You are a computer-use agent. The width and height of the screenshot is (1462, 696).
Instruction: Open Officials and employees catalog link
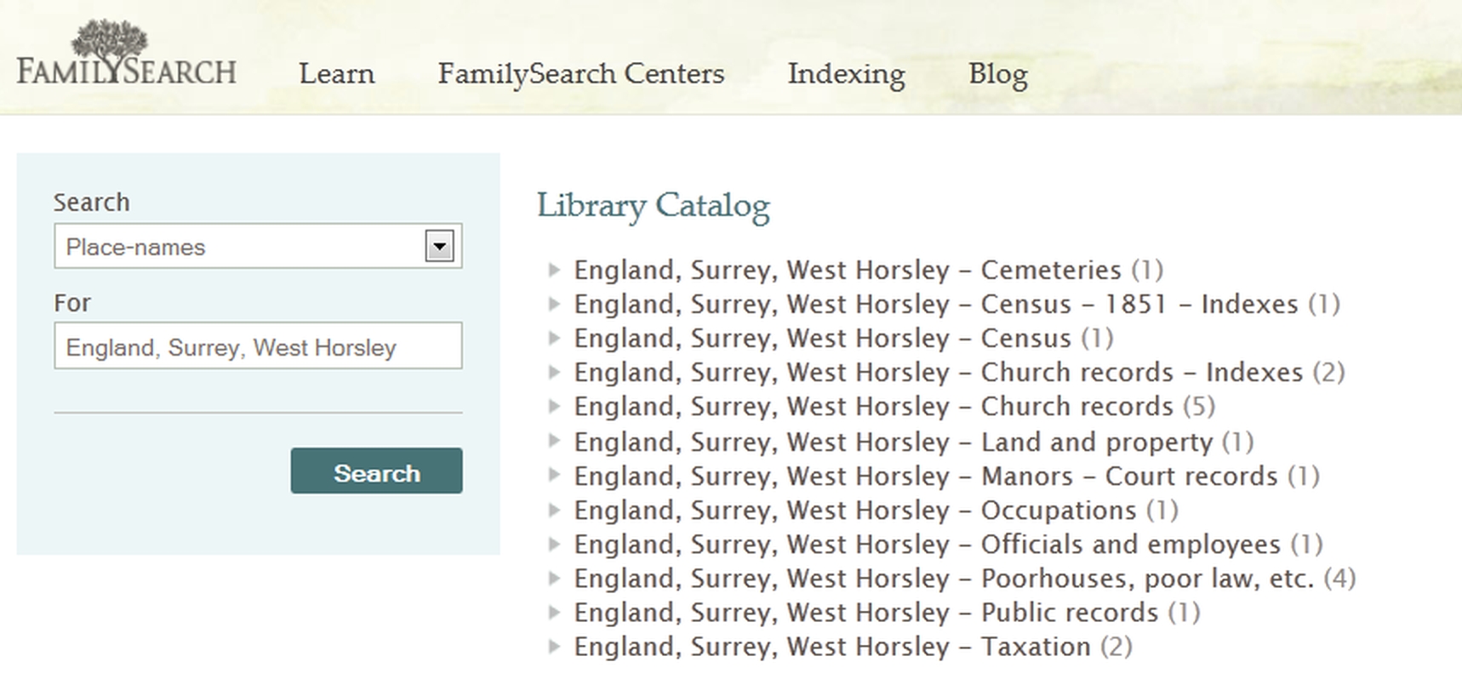[948, 545]
